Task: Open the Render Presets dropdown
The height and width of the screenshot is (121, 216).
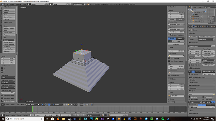Action: [x=199, y=46]
